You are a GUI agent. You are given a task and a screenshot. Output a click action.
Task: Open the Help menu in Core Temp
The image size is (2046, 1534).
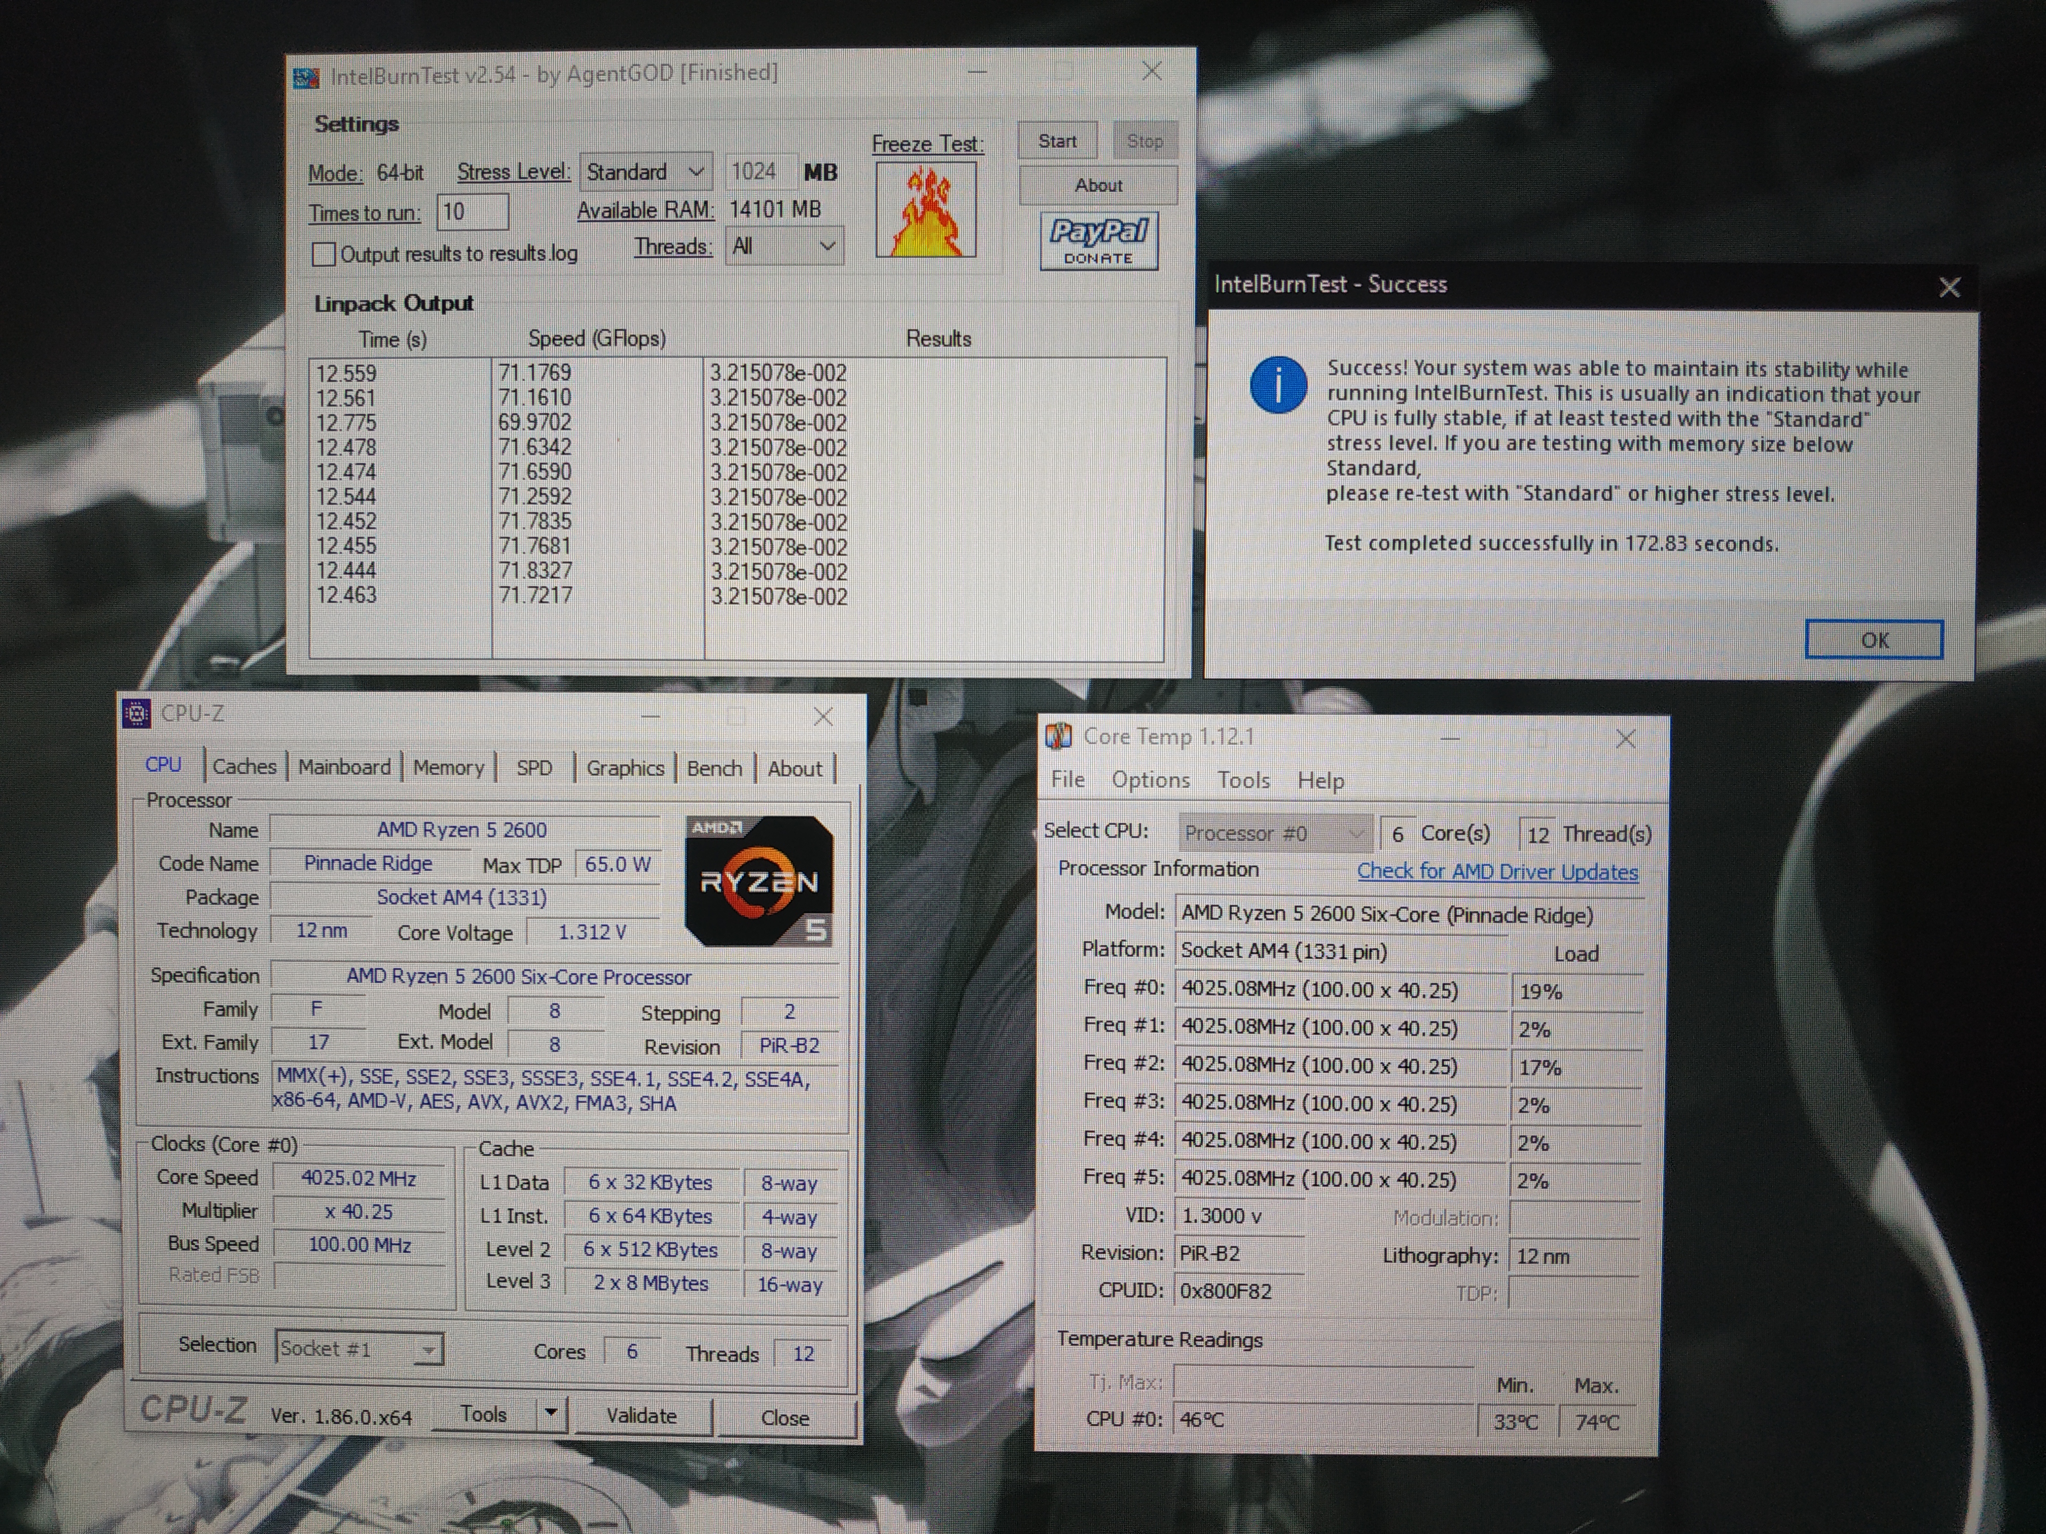pyautogui.click(x=1320, y=781)
